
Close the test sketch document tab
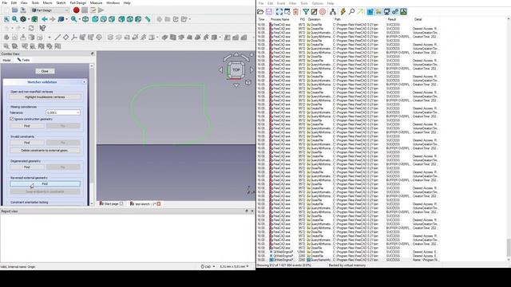click(159, 204)
